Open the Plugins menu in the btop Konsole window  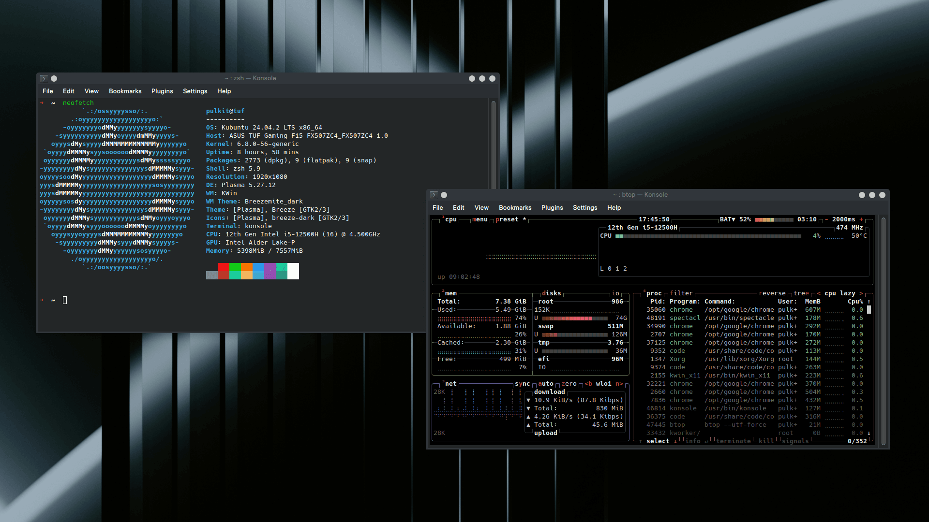[x=552, y=207]
